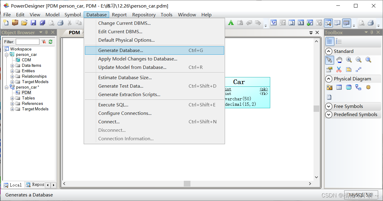Image resolution: width=383 pixels, height=201 pixels.
Task: Select the Procedure gear tool
Action: click(x=368, y=87)
